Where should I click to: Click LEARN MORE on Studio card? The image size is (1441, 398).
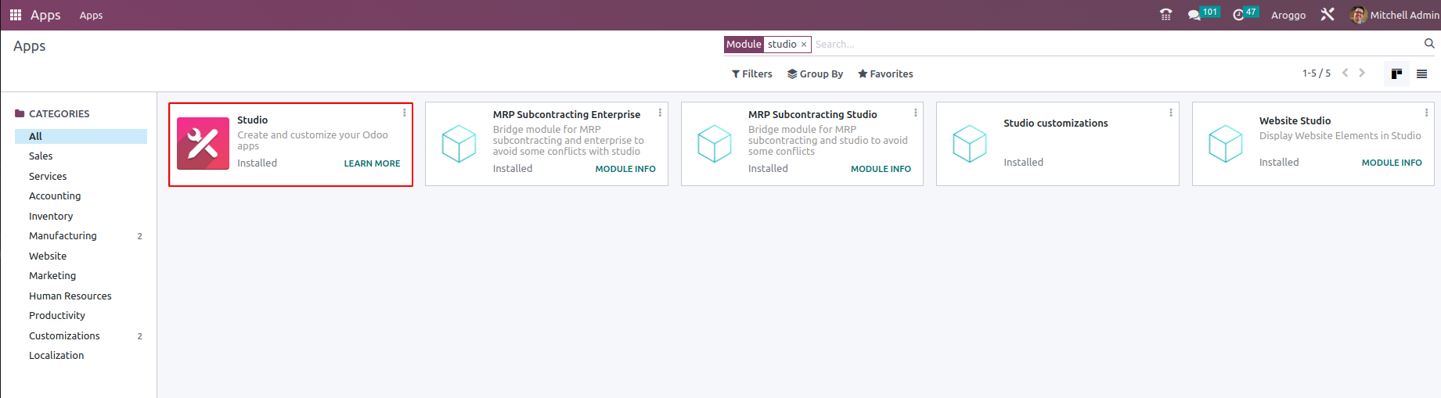(x=372, y=163)
